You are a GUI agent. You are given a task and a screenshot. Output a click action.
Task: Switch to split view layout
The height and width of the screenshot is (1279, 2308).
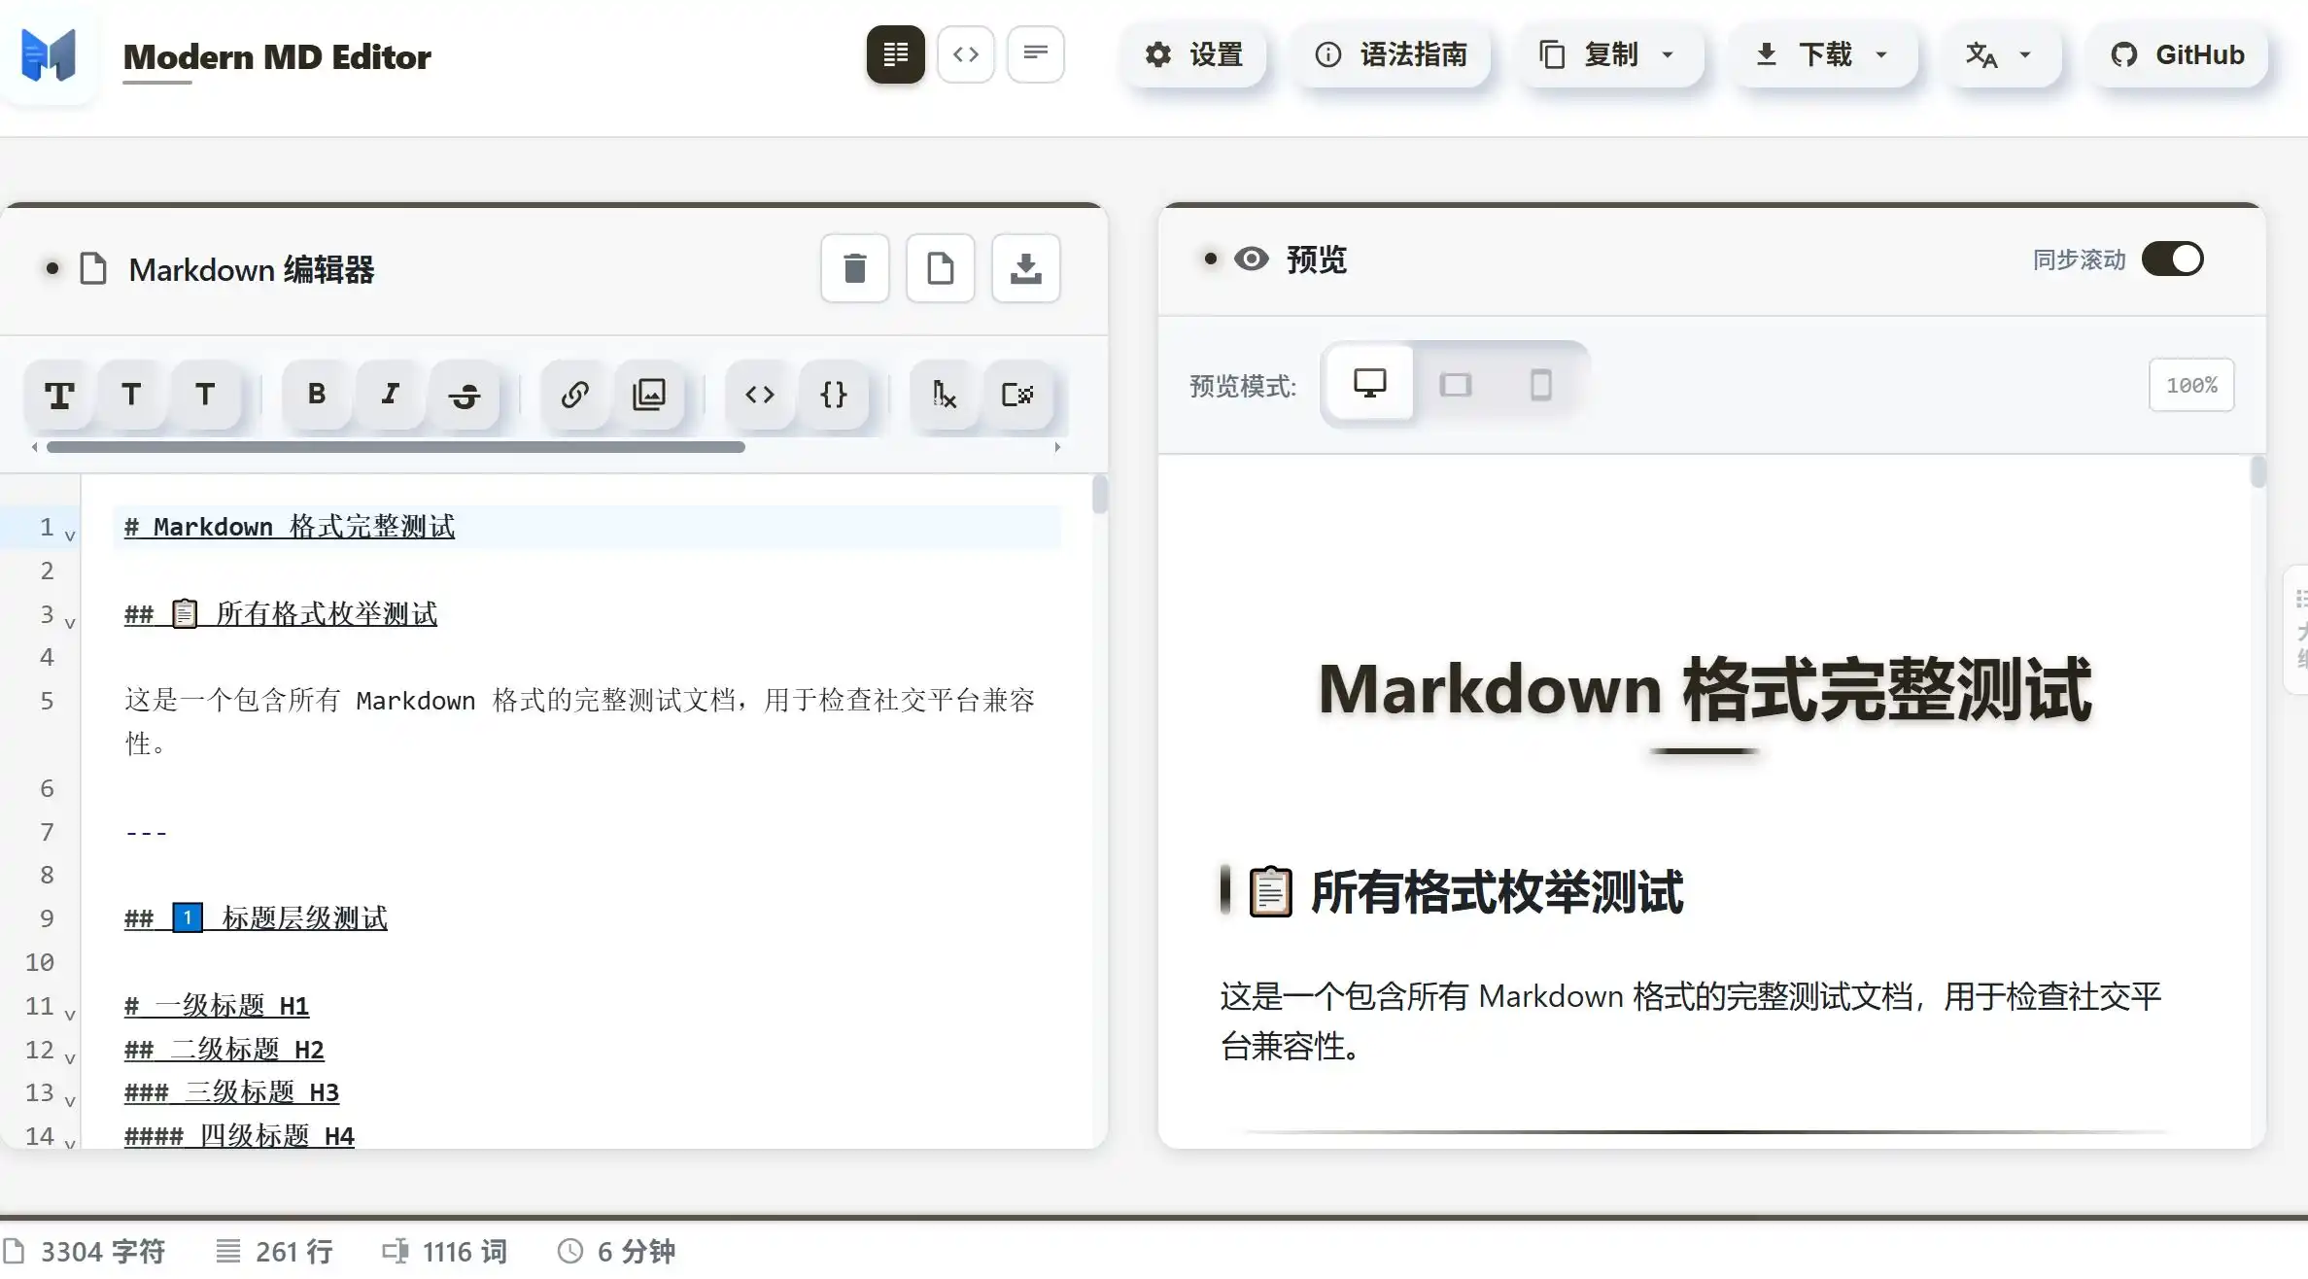click(x=895, y=54)
